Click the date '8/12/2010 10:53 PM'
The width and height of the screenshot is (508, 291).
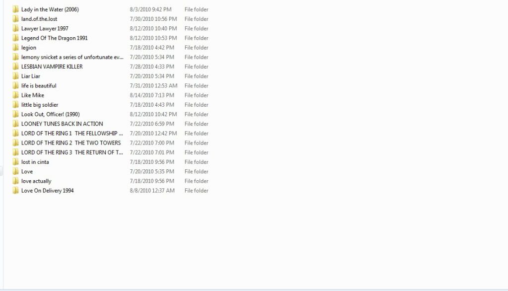(x=153, y=38)
